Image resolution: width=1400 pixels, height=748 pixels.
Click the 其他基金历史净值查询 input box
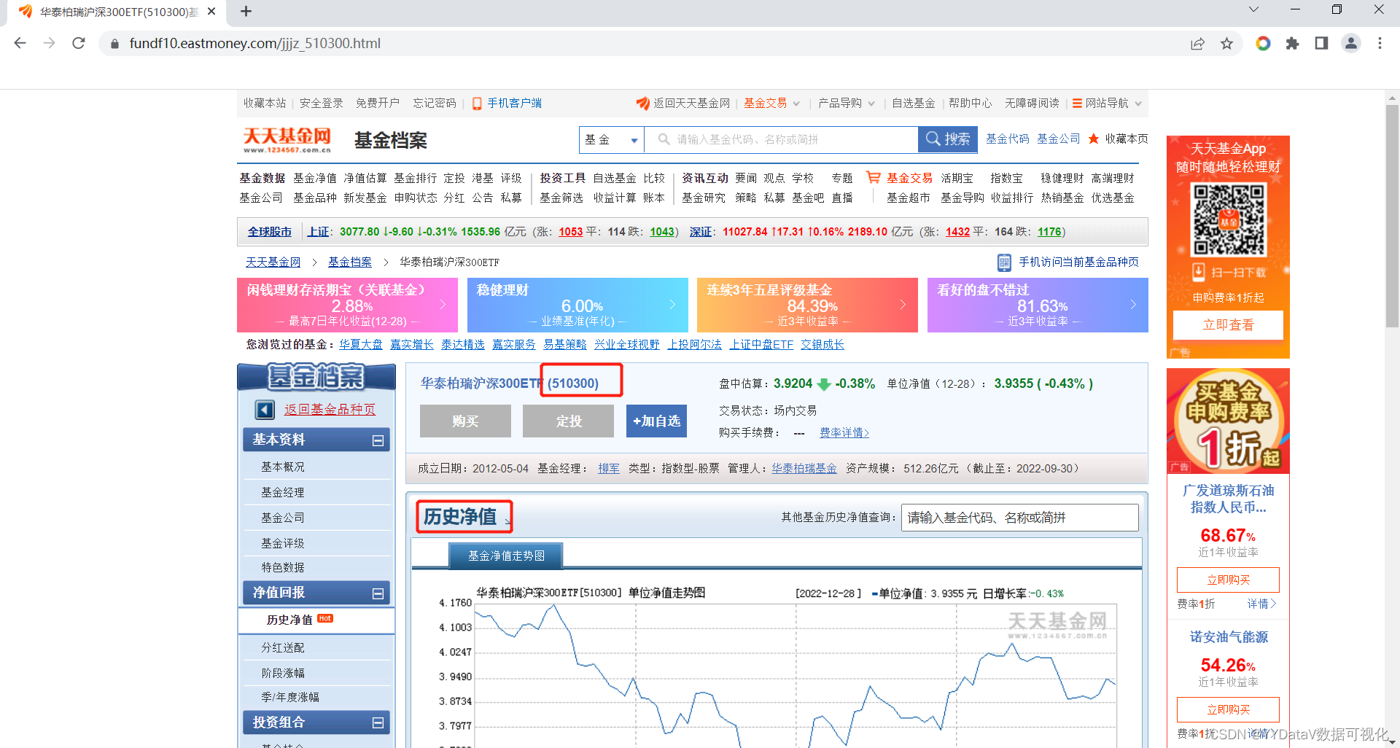pos(1019,518)
